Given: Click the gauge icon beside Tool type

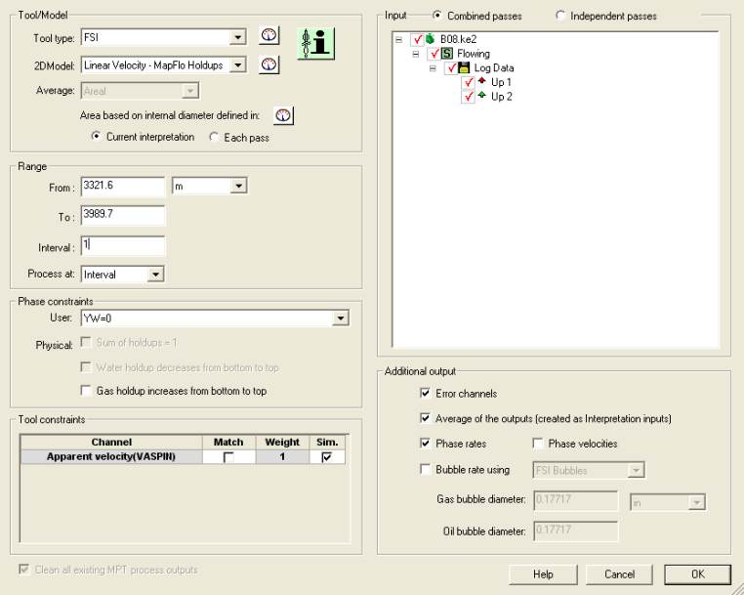Looking at the screenshot, I should (x=269, y=37).
